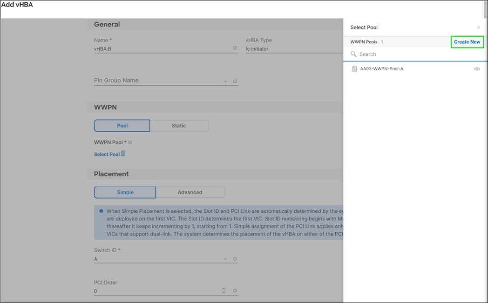
Task: Open the Pin Group Name dropdown
Action: 225,80
